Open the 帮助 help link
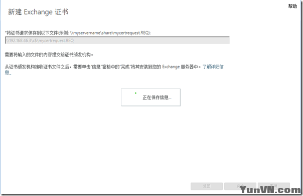The width and height of the screenshot is (303, 196). pos(292,6)
